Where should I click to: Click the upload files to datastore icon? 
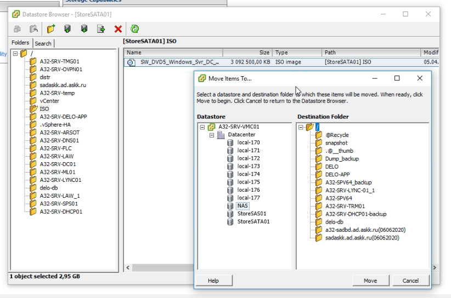click(x=67, y=28)
